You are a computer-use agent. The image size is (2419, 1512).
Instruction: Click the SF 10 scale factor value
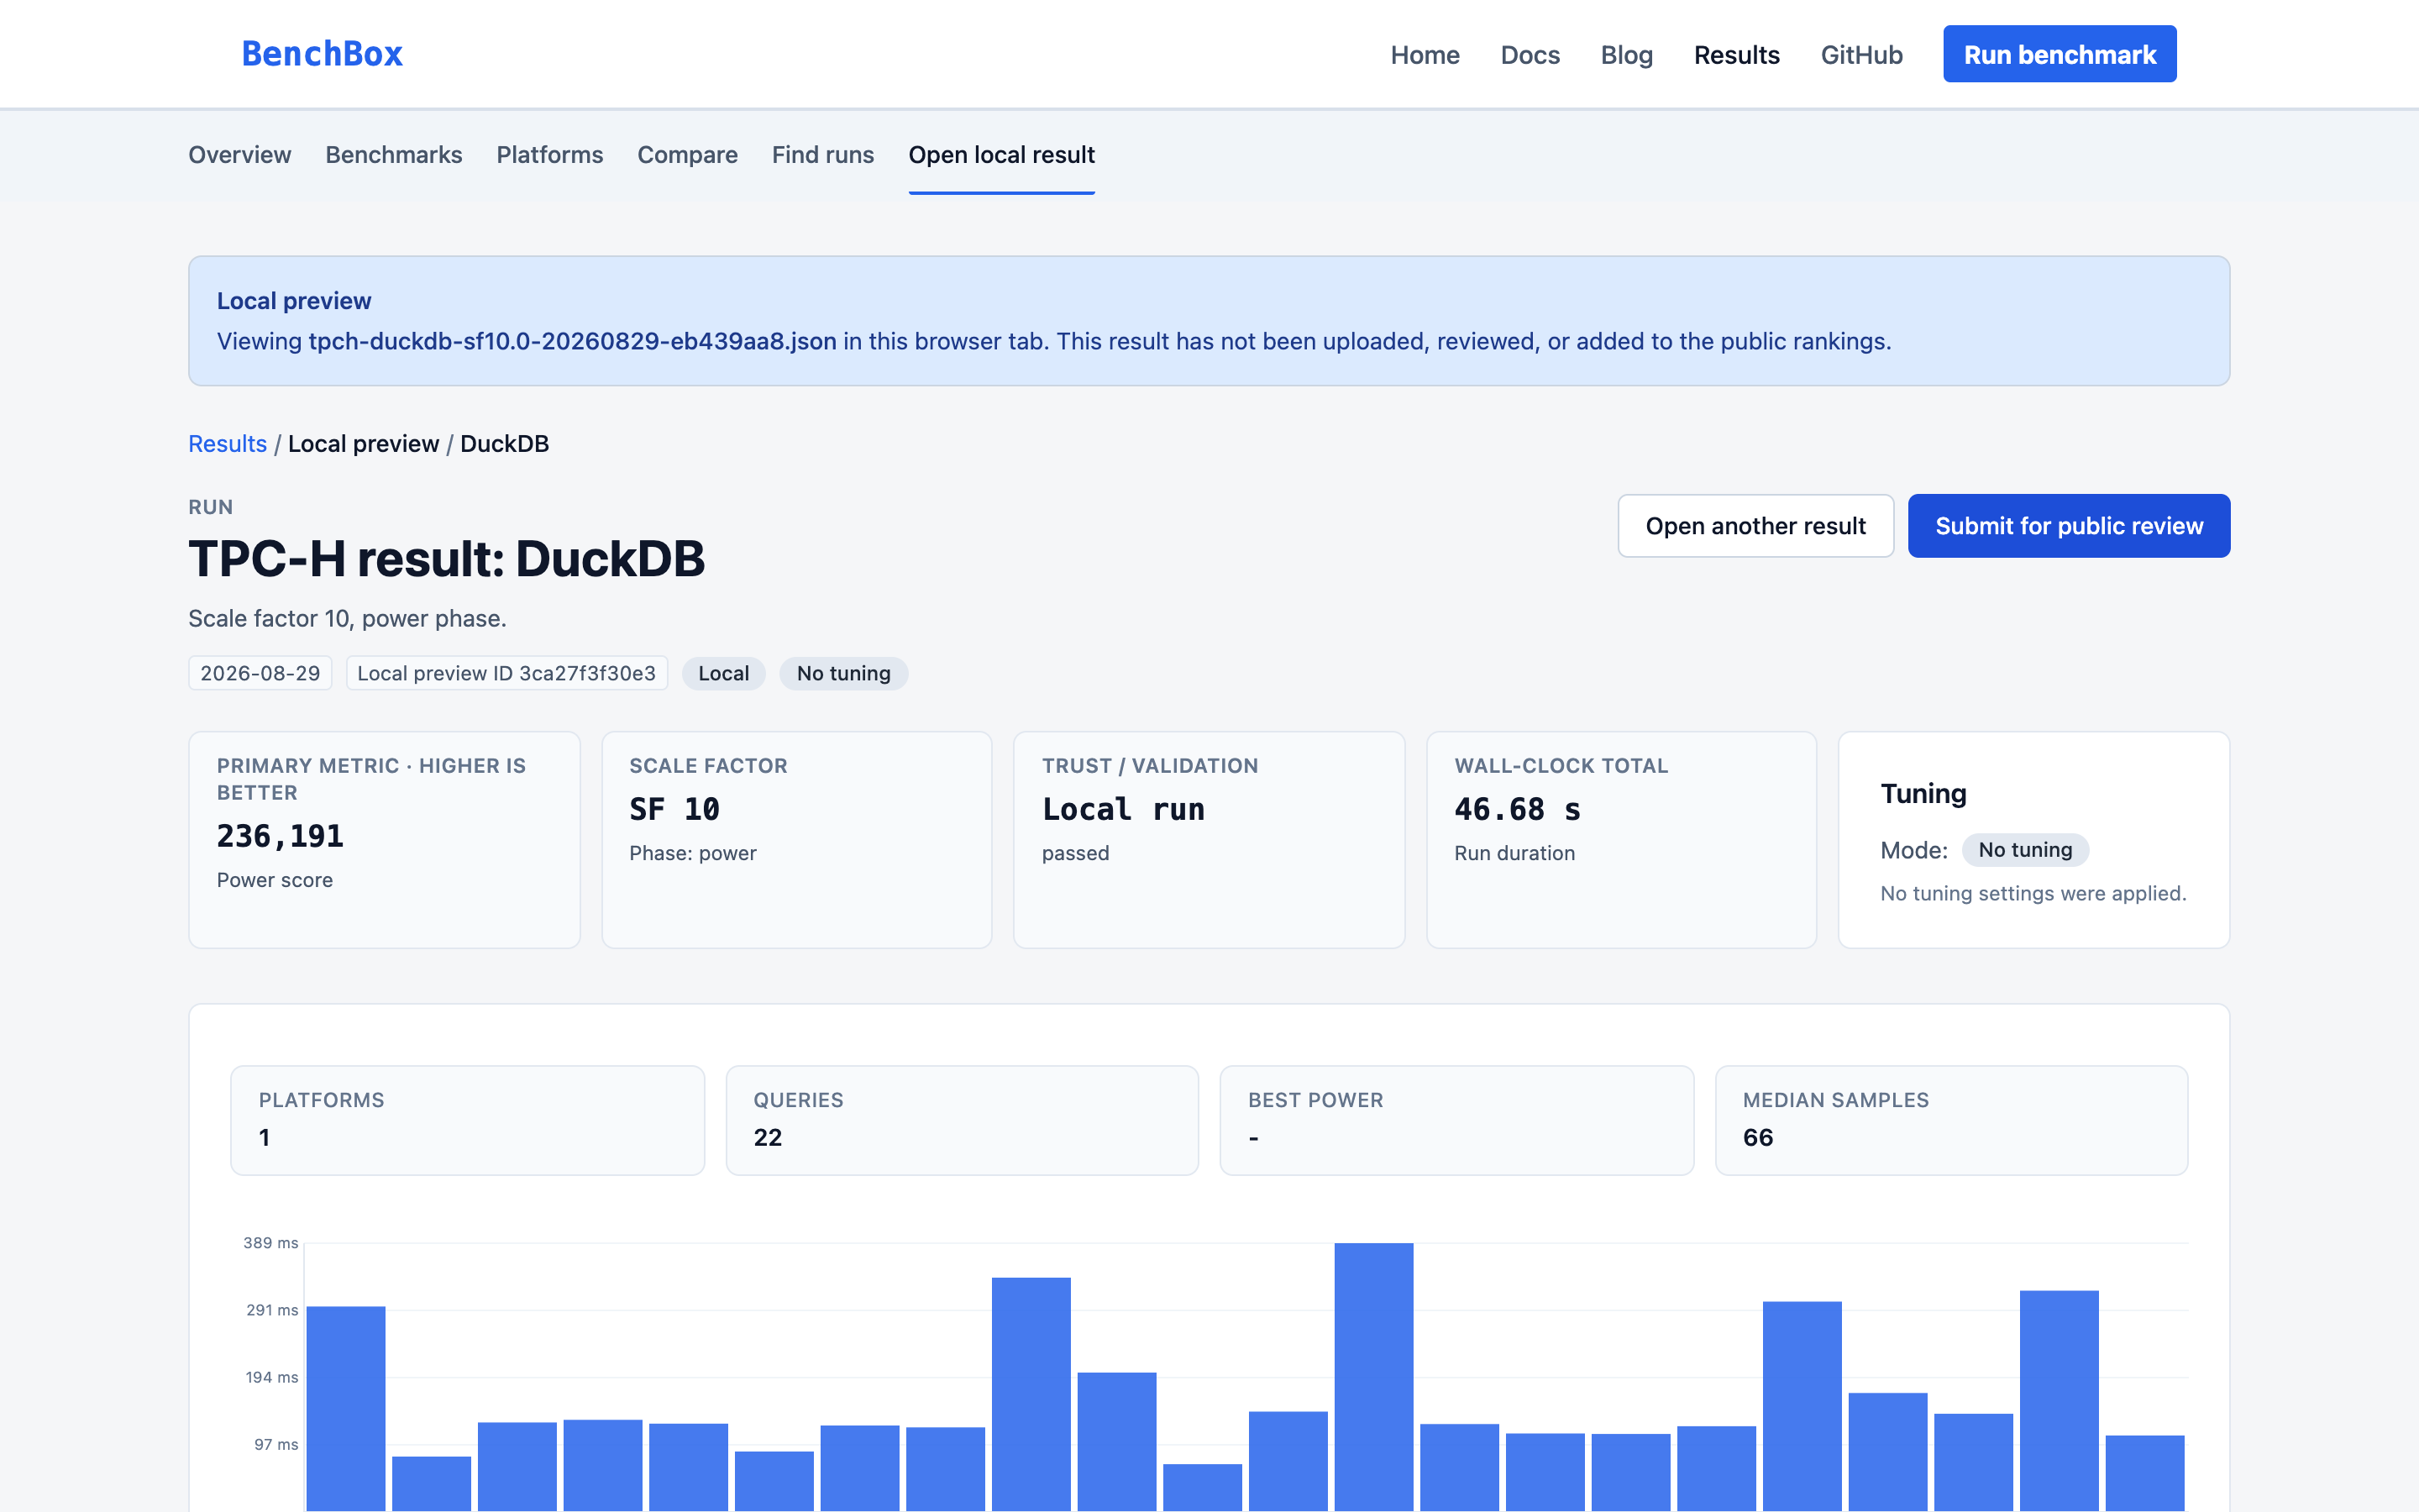(x=674, y=809)
